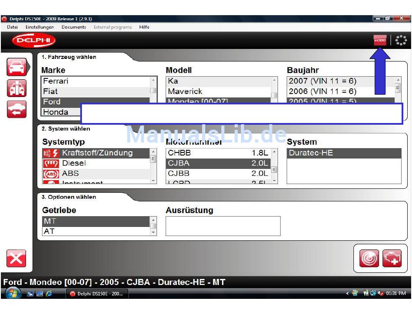The image size is (412, 314).
Task: Select Ka in the Modell list
Action: click(218, 81)
